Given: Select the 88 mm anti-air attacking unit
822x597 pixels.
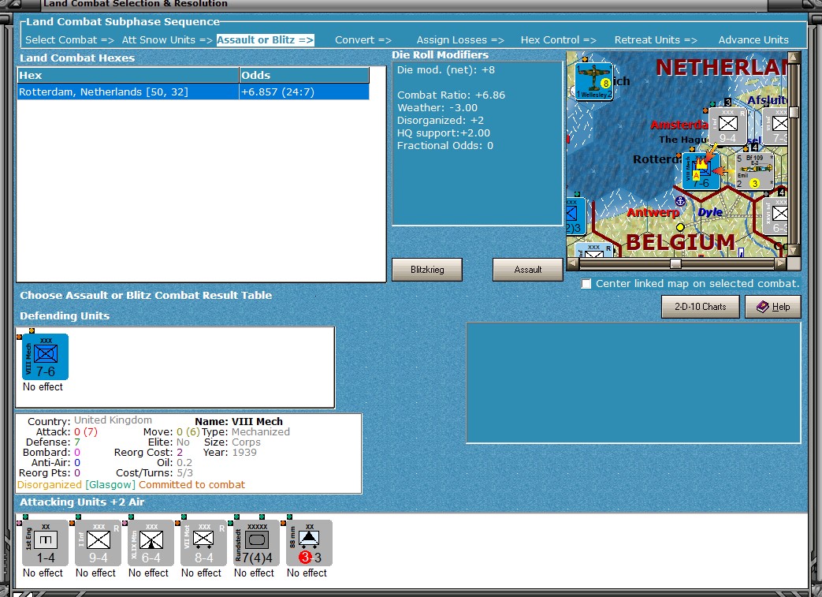Looking at the screenshot, I should [x=309, y=543].
